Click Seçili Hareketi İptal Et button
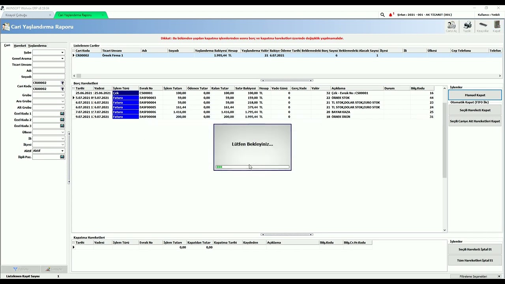505x284 pixels. click(x=475, y=249)
